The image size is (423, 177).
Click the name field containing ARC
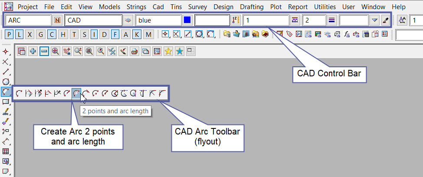pyautogui.click(x=28, y=20)
